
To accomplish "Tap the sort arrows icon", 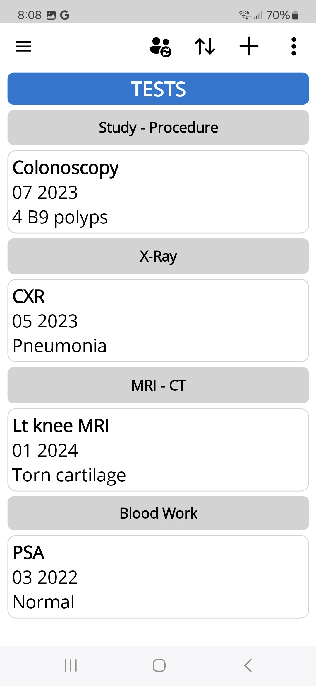I will point(205,46).
